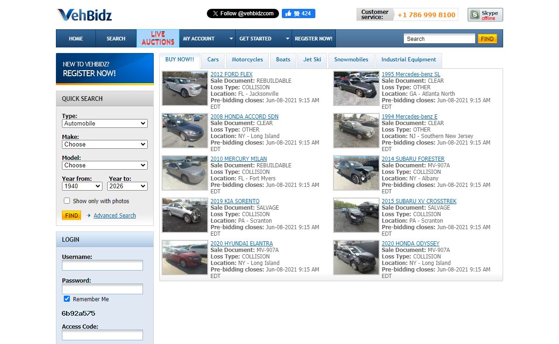
Task: Uncheck the Remember Me checkbox
Action: [x=67, y=299]
